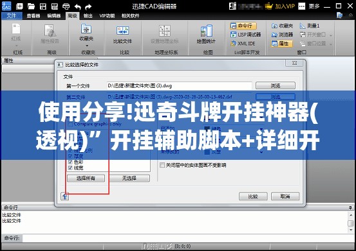
Task: Expand the 红线 dropdown arrow
Action: (x=16, y=46)
